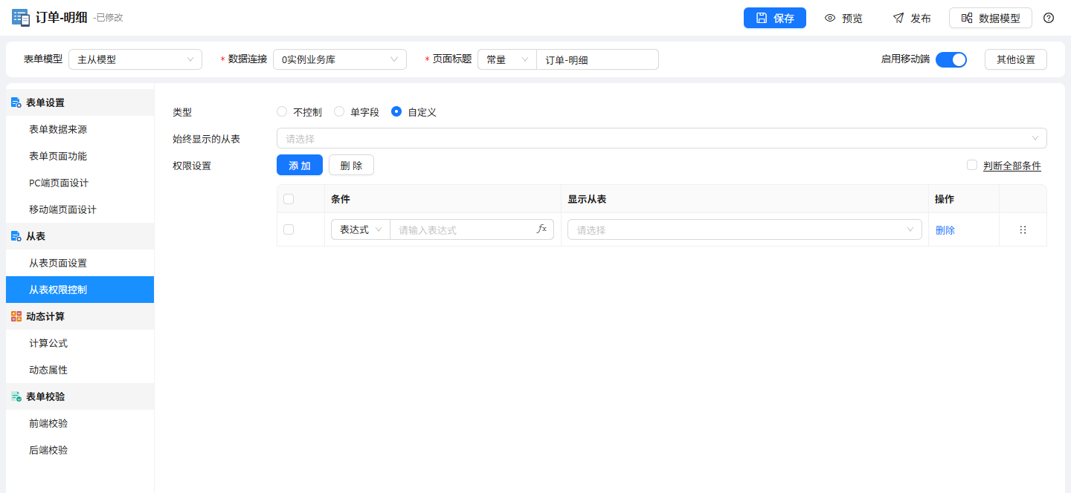The image size is (1071, 493).
Task: Click the 表单设置 section icon
Action: tap(16, 102)
